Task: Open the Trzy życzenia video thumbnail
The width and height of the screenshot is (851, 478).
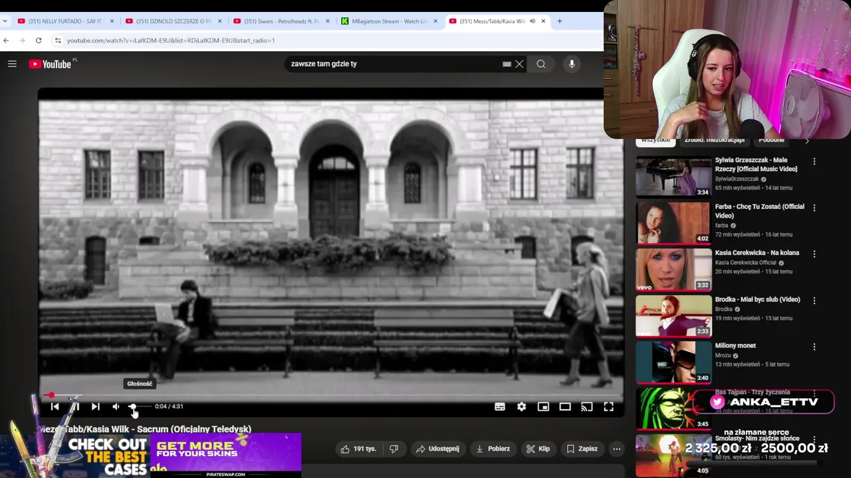Action: coord(673,409)
